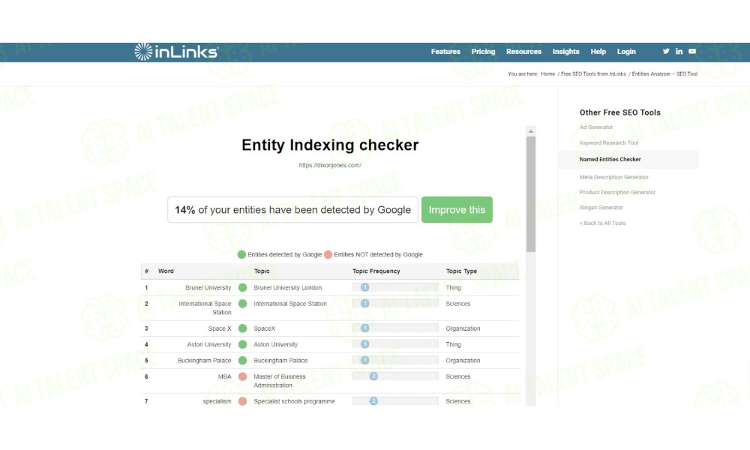Click red dot for MBA row
This screenshot has height=450, width=750.
[242, 376]
